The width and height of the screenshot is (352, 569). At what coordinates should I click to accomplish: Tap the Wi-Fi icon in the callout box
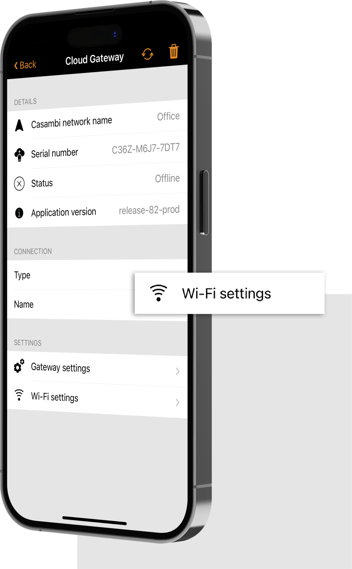click(159, 293)
